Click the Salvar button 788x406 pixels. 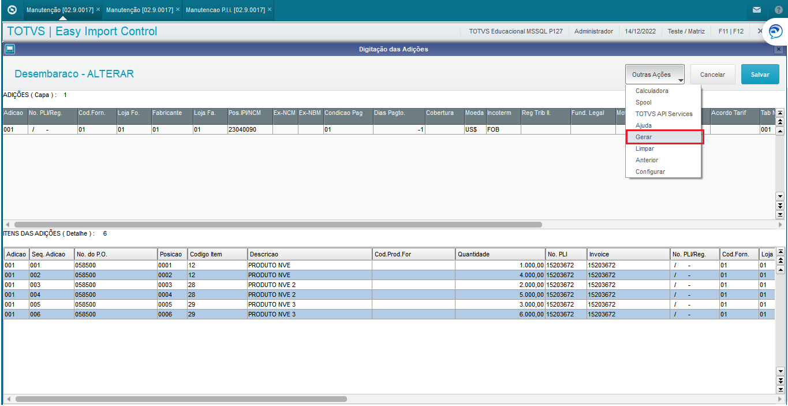coord(760,75)
